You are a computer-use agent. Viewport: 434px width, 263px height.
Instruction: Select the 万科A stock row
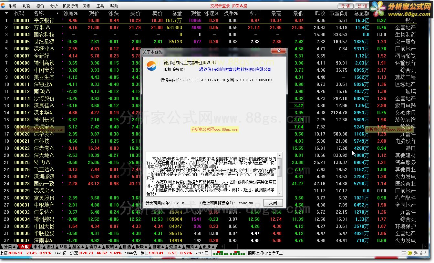[208, 27]
